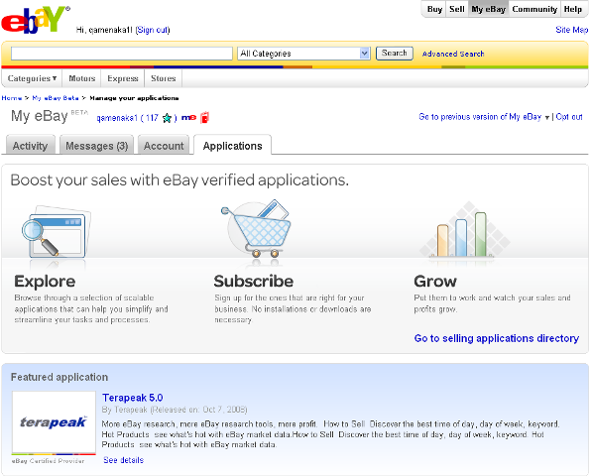Open the Community menu
The height and width of the screenshot is (476, 592).
[x=534, y=9]
